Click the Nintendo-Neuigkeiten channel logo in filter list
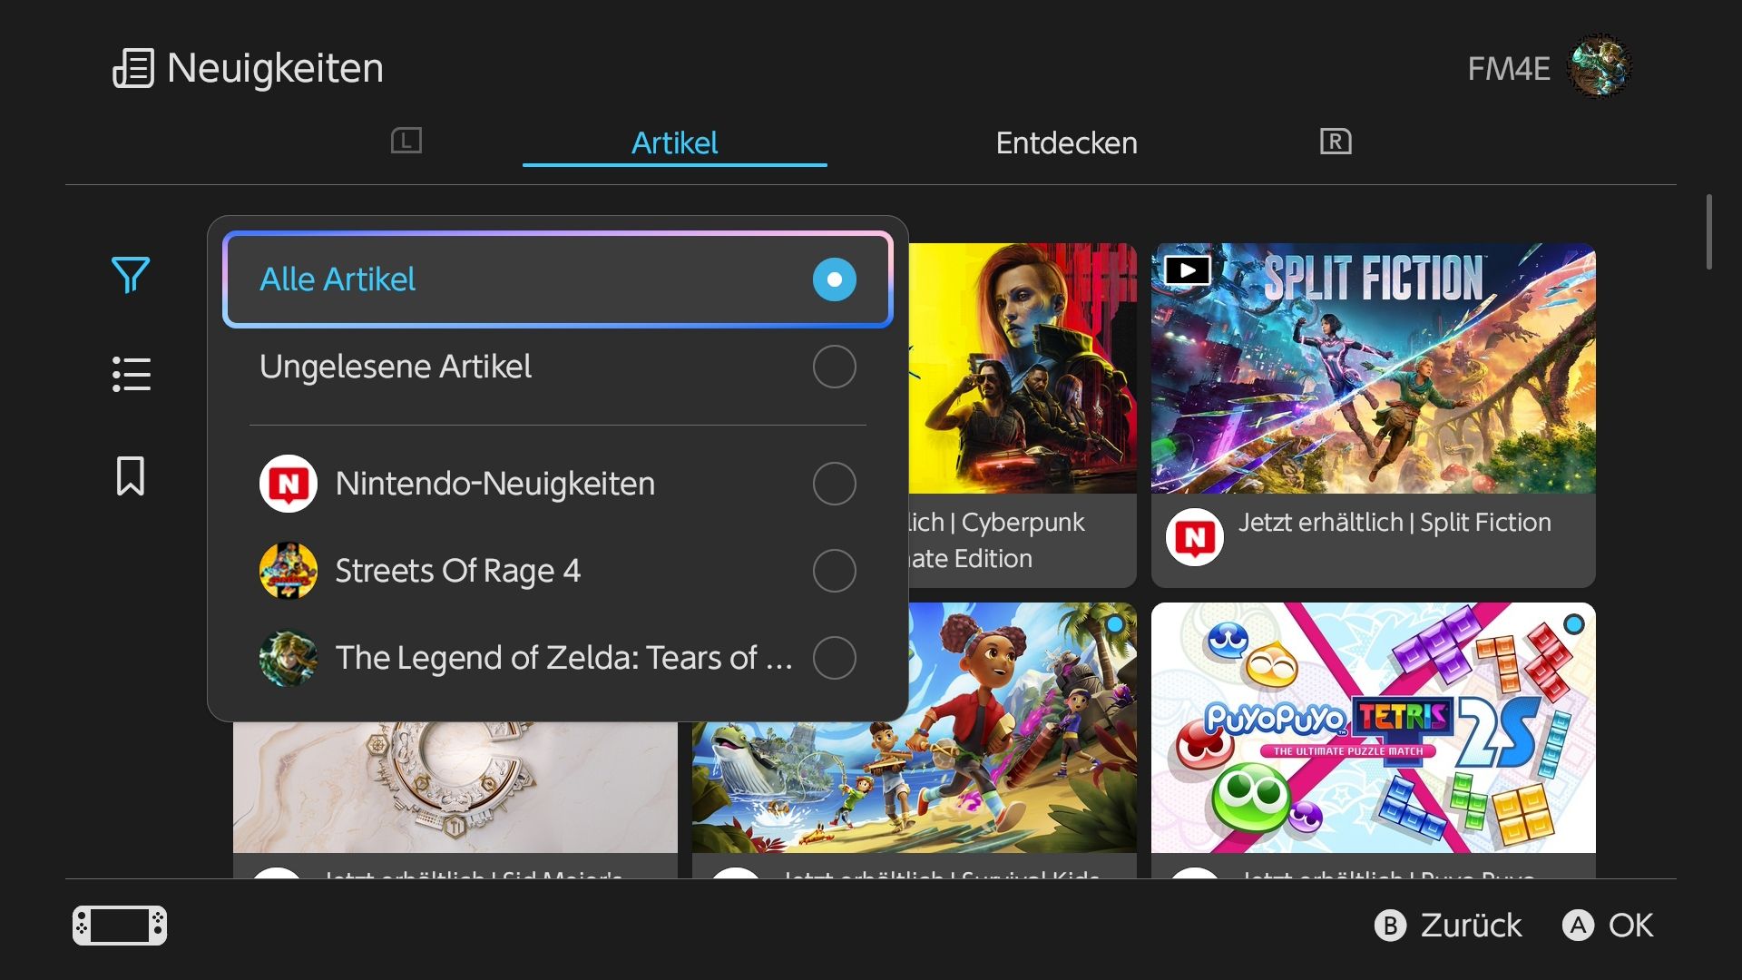 [x=289, y=484]
